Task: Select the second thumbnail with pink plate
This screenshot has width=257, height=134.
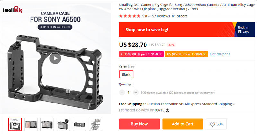Action: coord(31,124)
